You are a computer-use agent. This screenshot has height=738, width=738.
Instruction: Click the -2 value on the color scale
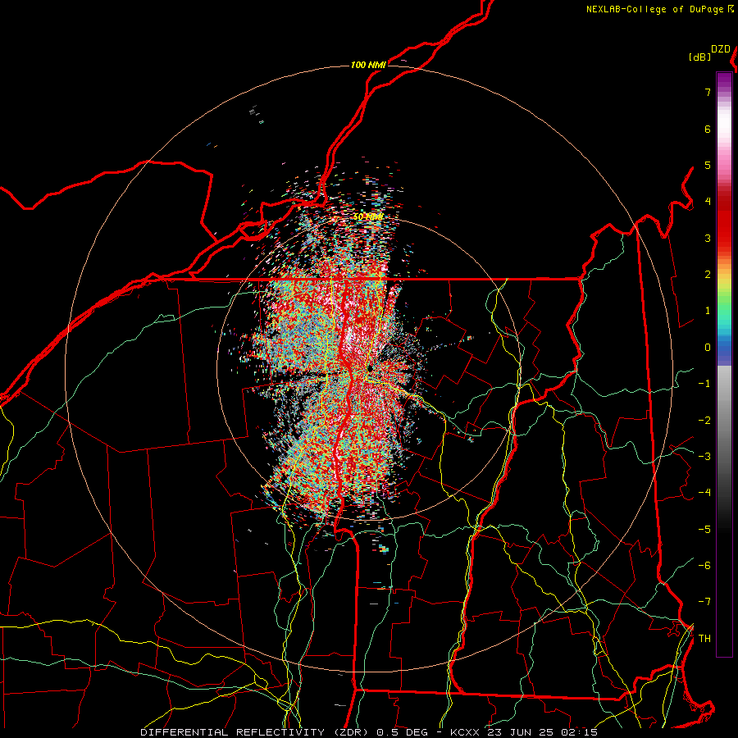(x=704, y=421)
